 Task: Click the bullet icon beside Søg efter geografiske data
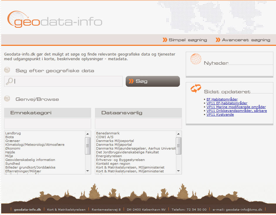tap(7, 70)
